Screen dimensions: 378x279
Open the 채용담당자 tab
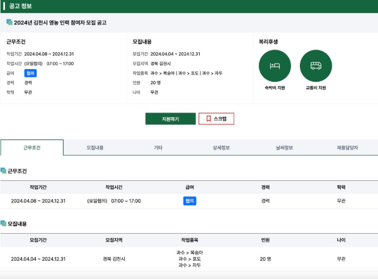[x=347, y=148]
